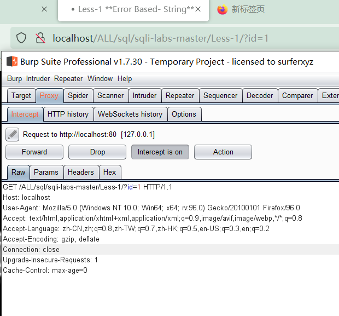Open the Intruder tool tab

[145, 95]
